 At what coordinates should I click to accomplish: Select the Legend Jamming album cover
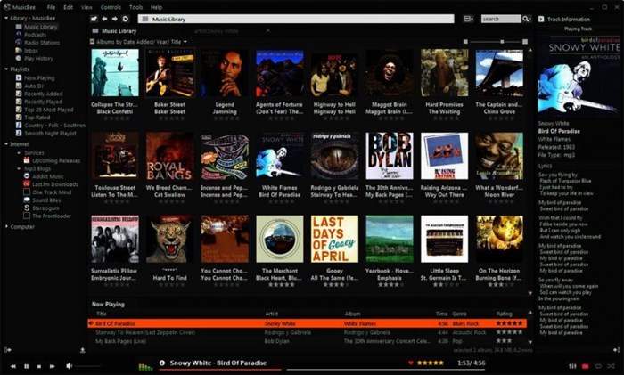click(x=225, y=73)
